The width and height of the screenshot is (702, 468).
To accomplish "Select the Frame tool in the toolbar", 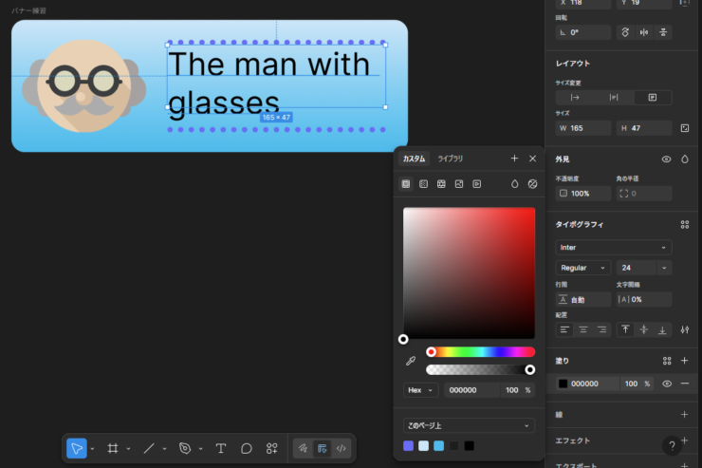I will coord(112,448).
